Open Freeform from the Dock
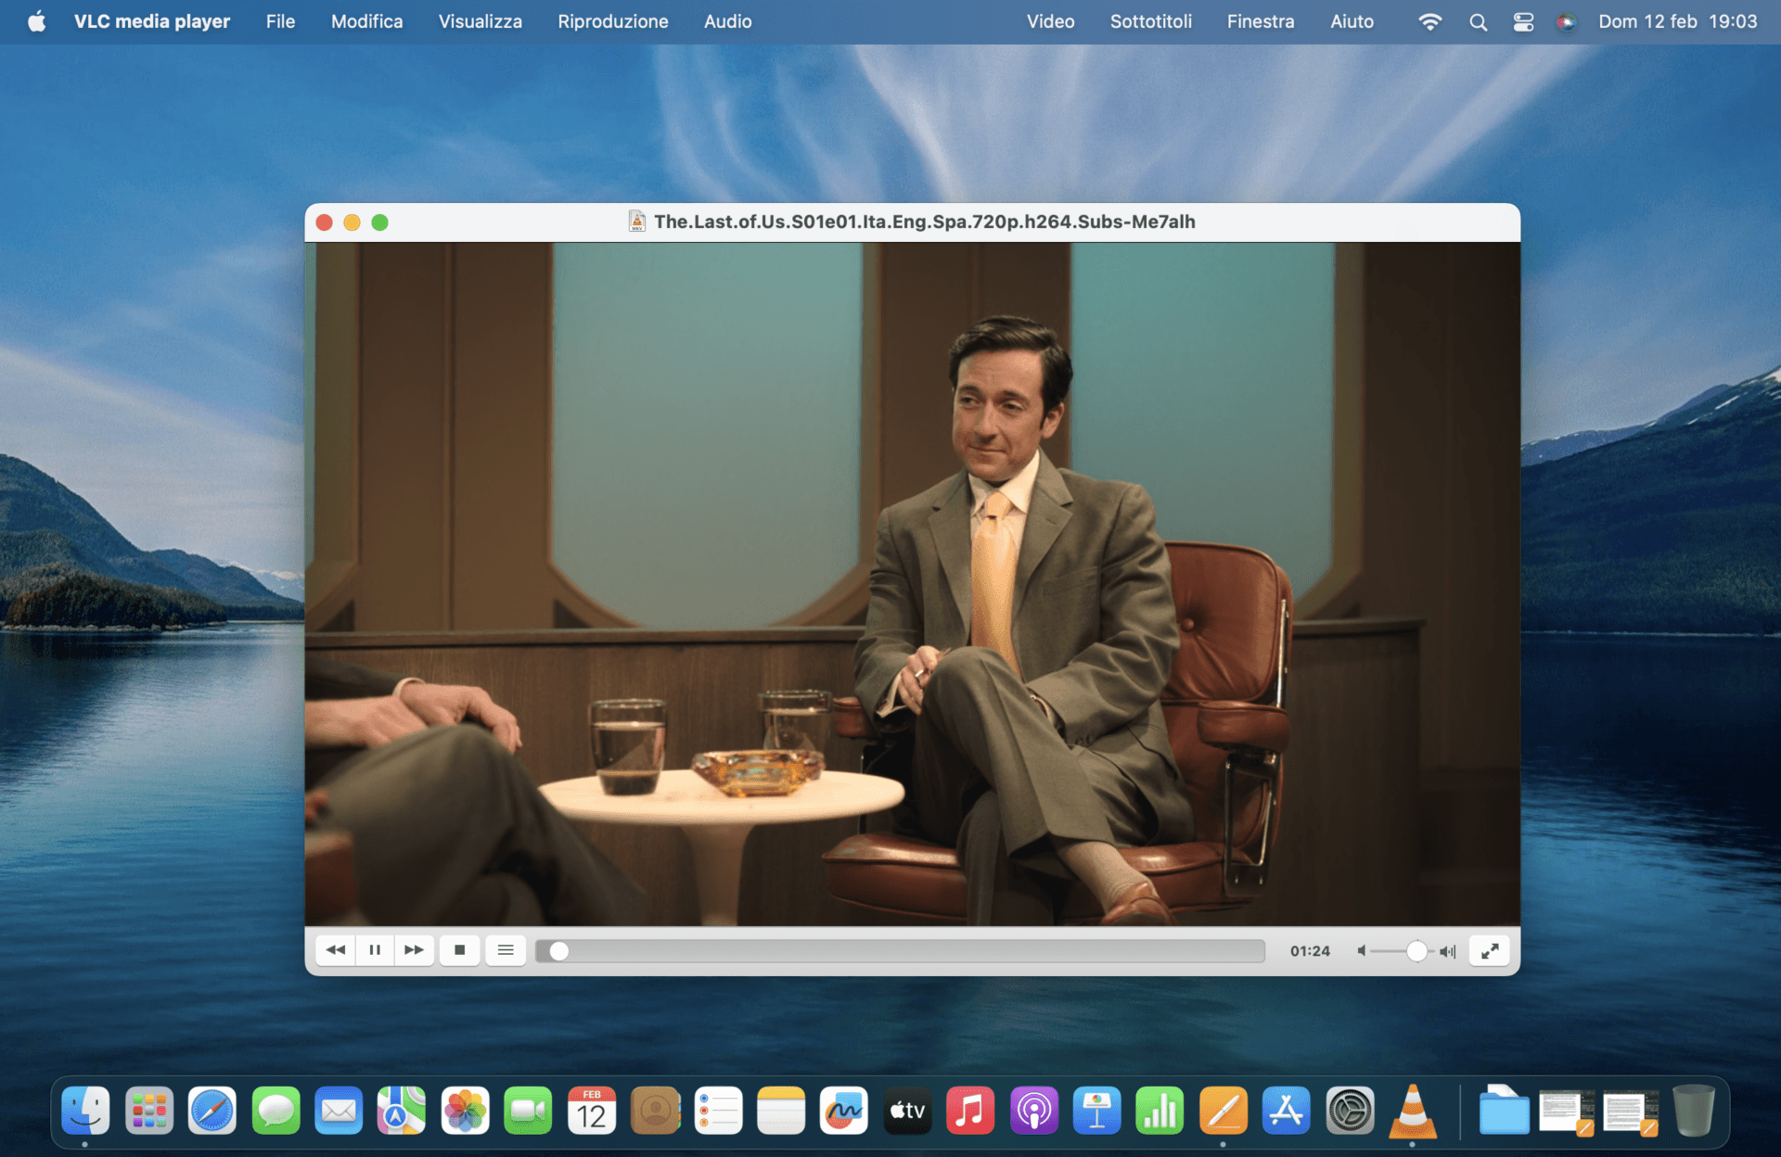Image resolution: width=1781 pixels, height=1157 pixels. [x=844, y=1111]
